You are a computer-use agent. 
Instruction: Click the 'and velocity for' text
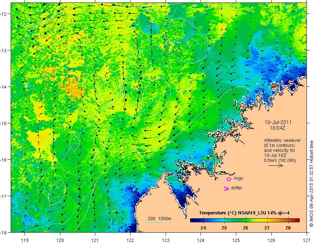(x=279, y=150)
